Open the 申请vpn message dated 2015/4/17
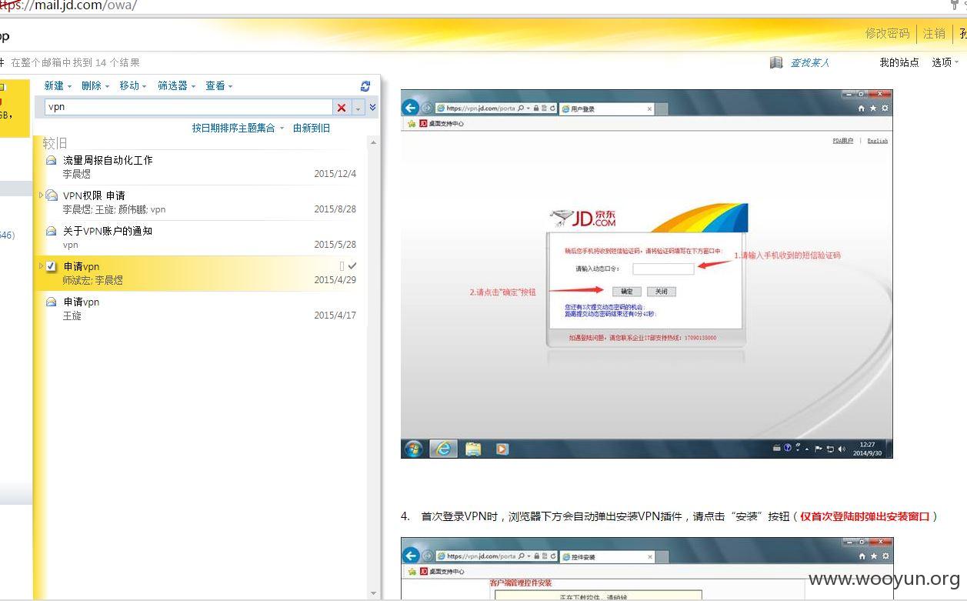The width and height of the screenshot is (967, 601). pyautogui.click(x=200, y=309)
